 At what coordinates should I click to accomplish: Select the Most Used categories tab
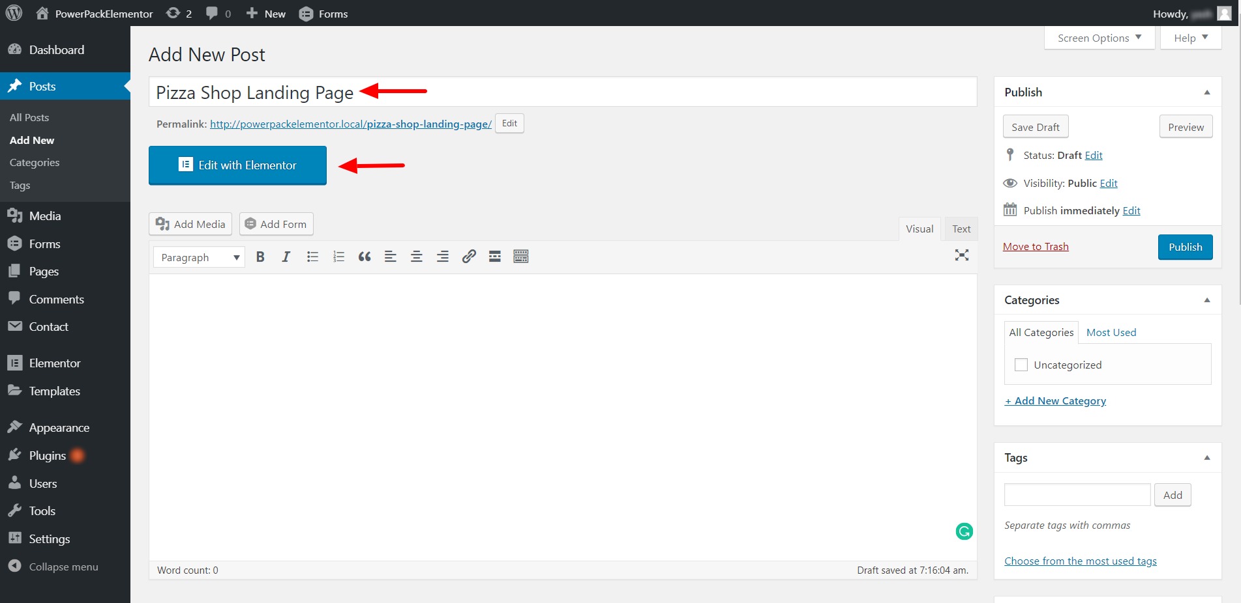[x=1111, y=333]
